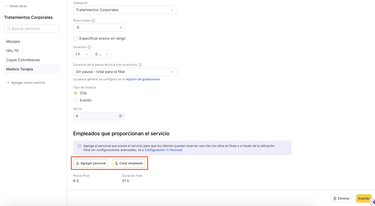Click info icon beside pausa técnica label
Screen dimensions: 375x206
[x=140, y=65]
